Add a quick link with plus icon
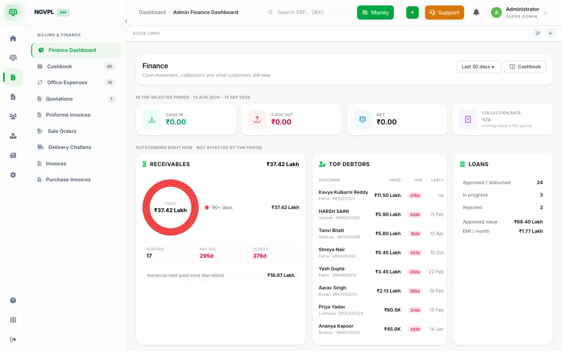The width and height of the screenshot is (562, 351). [550, 33]
